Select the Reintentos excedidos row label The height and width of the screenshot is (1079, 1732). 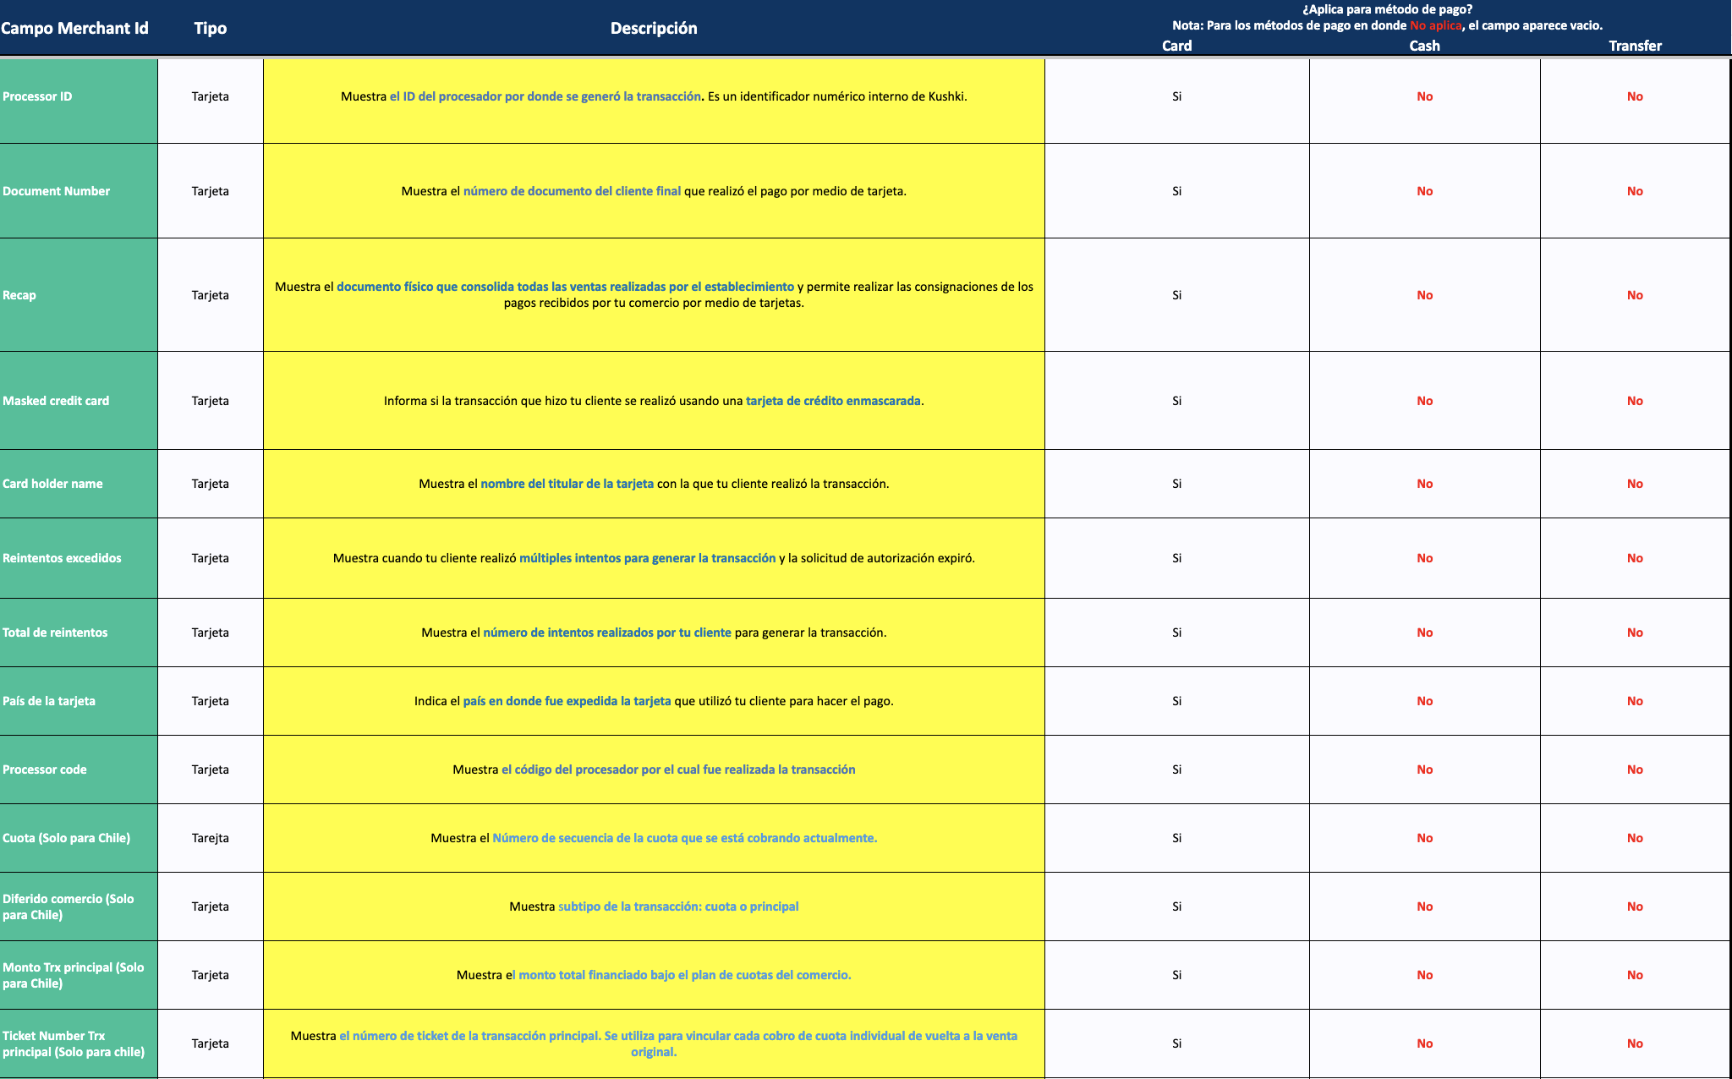[x=62, y=558]
